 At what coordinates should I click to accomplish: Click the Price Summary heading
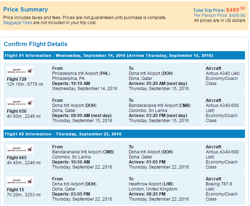(26, 9)
